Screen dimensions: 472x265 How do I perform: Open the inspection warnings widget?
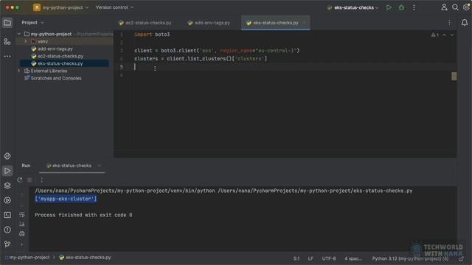[435, 35]
